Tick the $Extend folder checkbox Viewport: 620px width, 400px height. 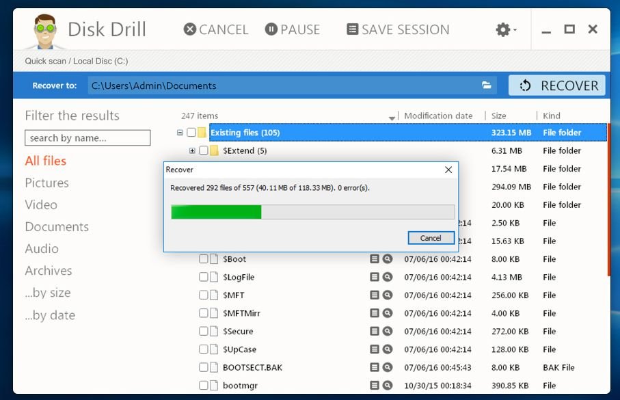pyautogui.click(x=204, y=150)
